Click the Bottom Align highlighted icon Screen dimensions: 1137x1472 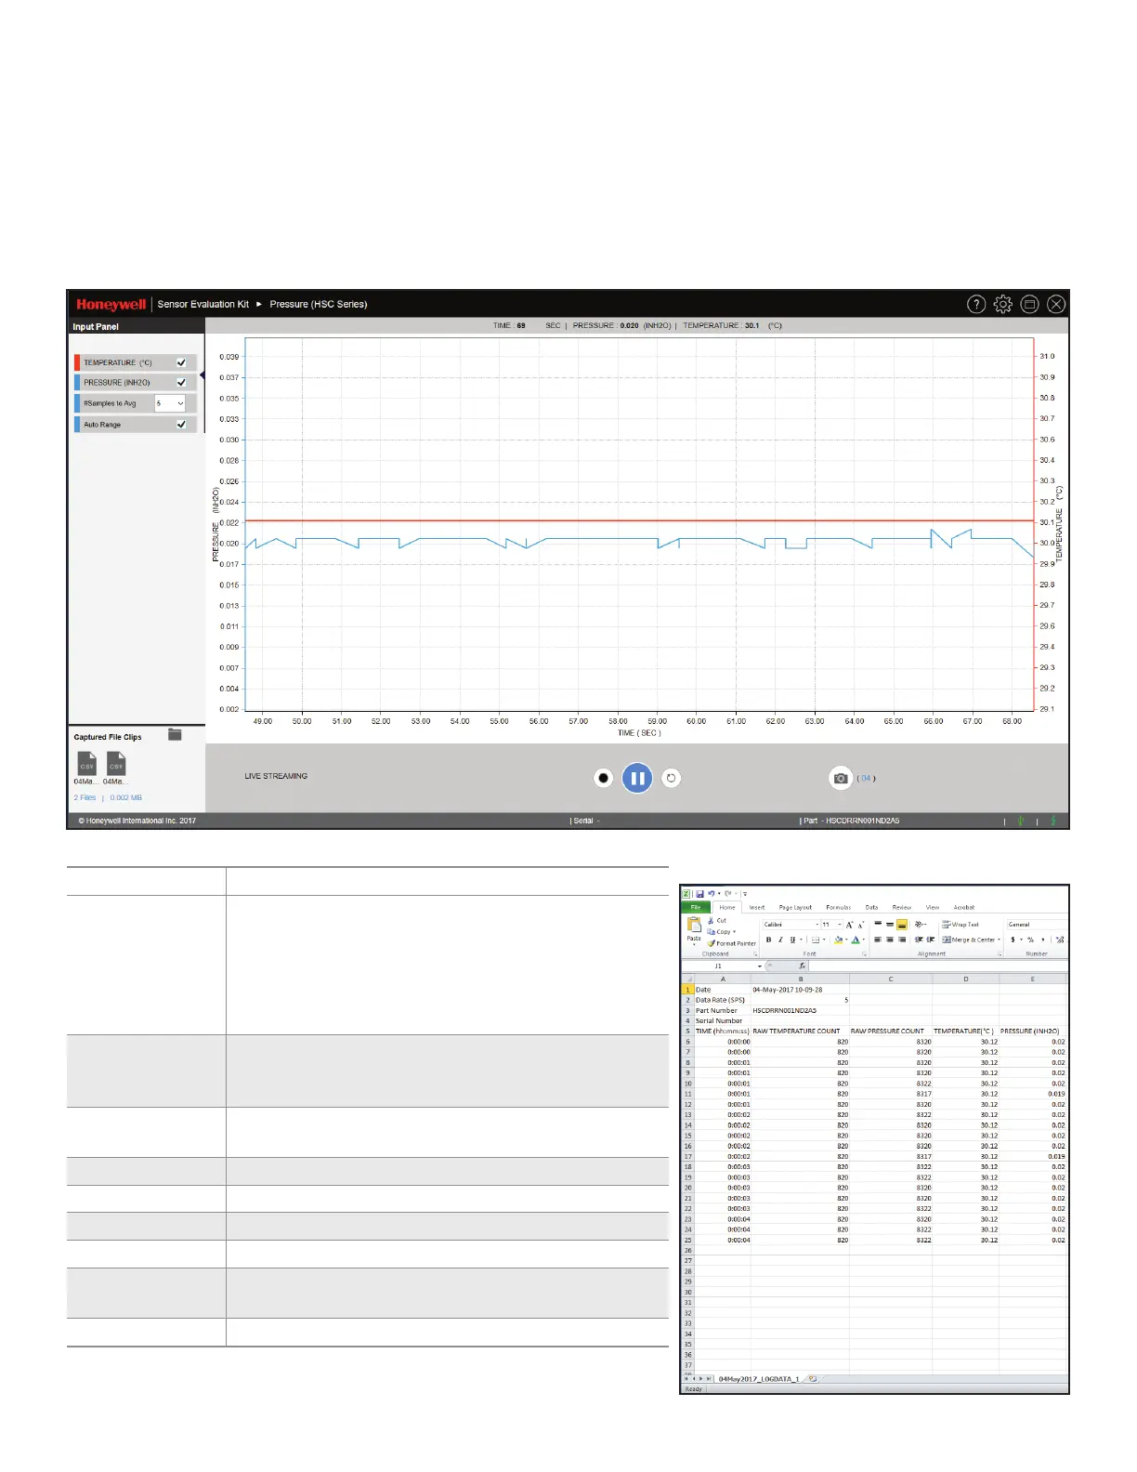tap(901, 925)
